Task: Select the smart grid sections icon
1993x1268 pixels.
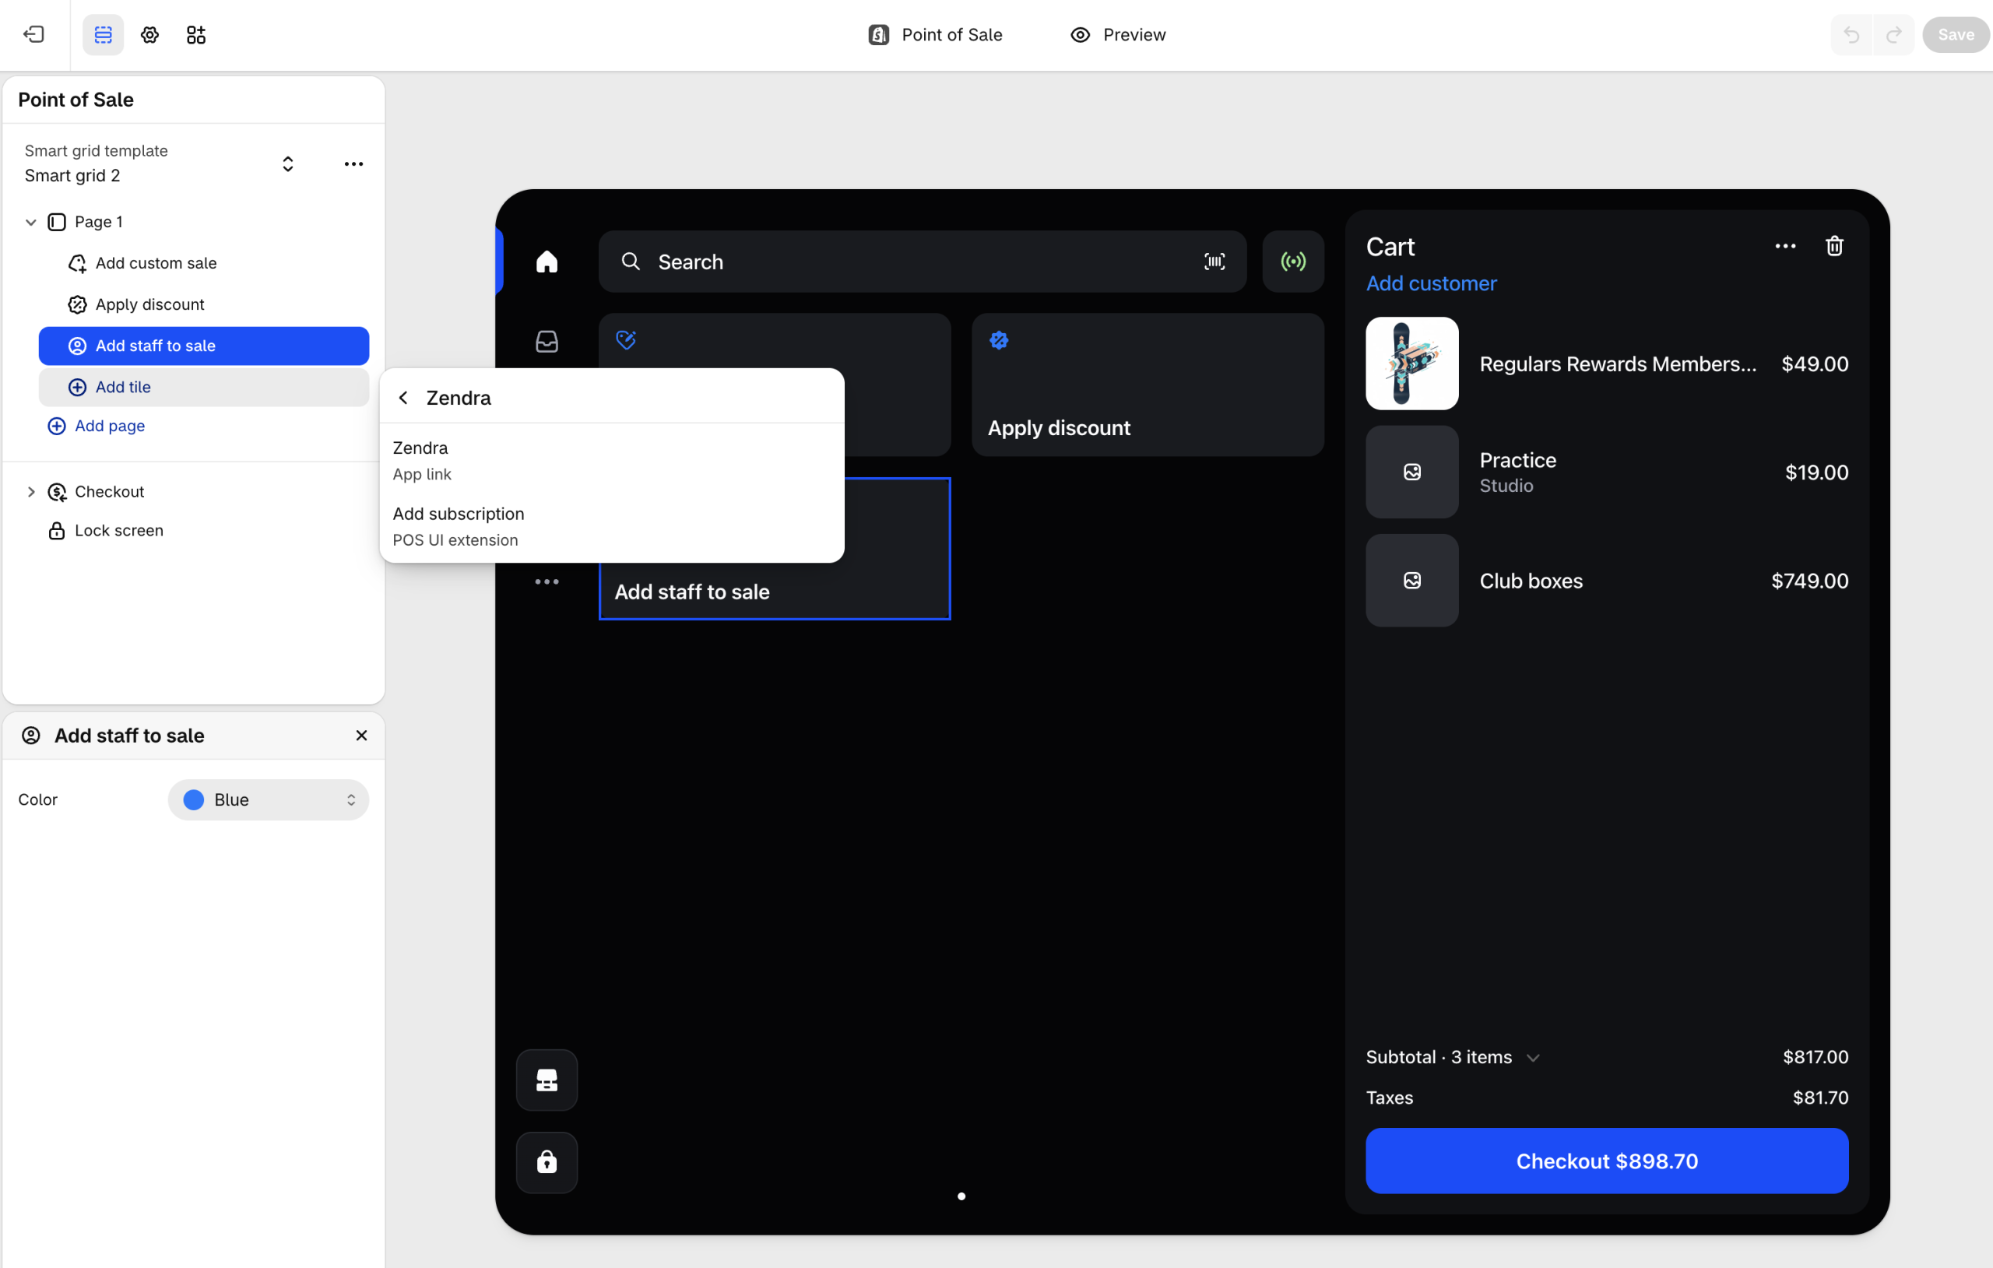Action: [103, 35]
